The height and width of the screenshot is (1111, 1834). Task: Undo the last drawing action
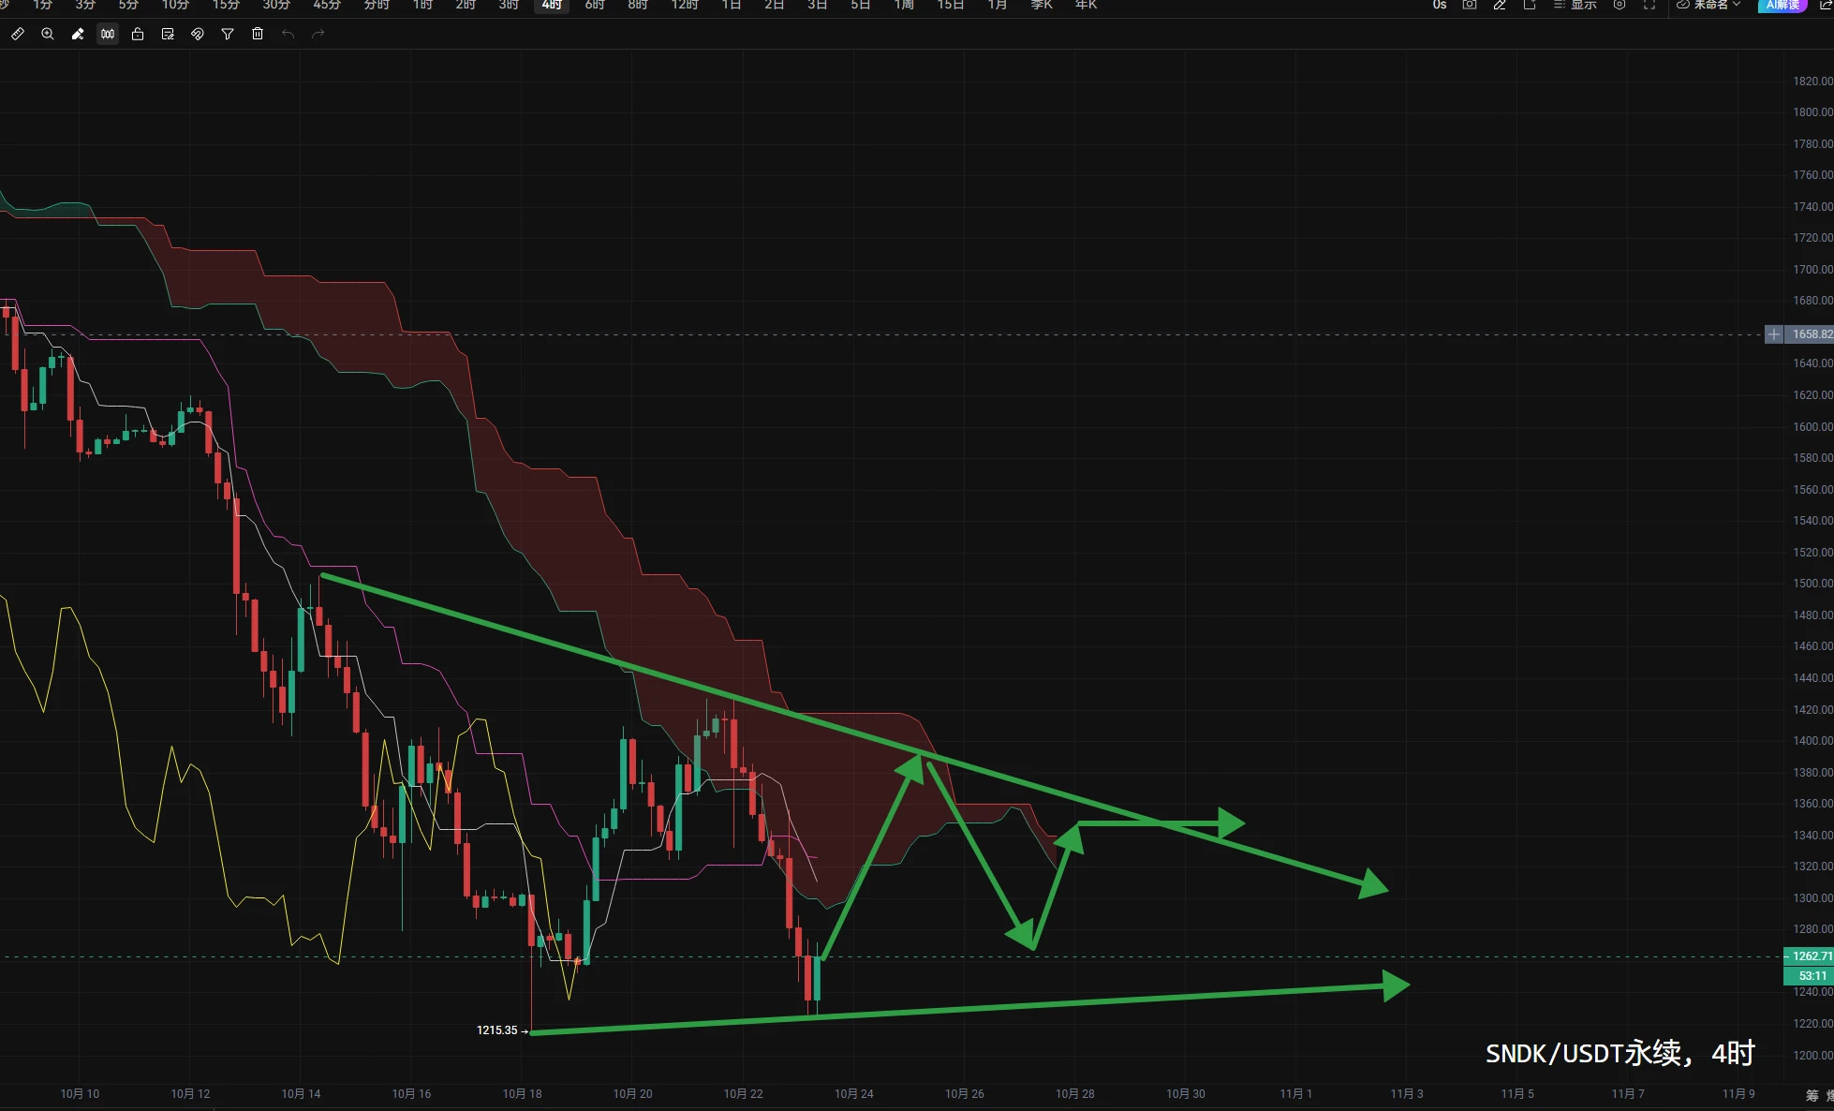tap(288, 34)
